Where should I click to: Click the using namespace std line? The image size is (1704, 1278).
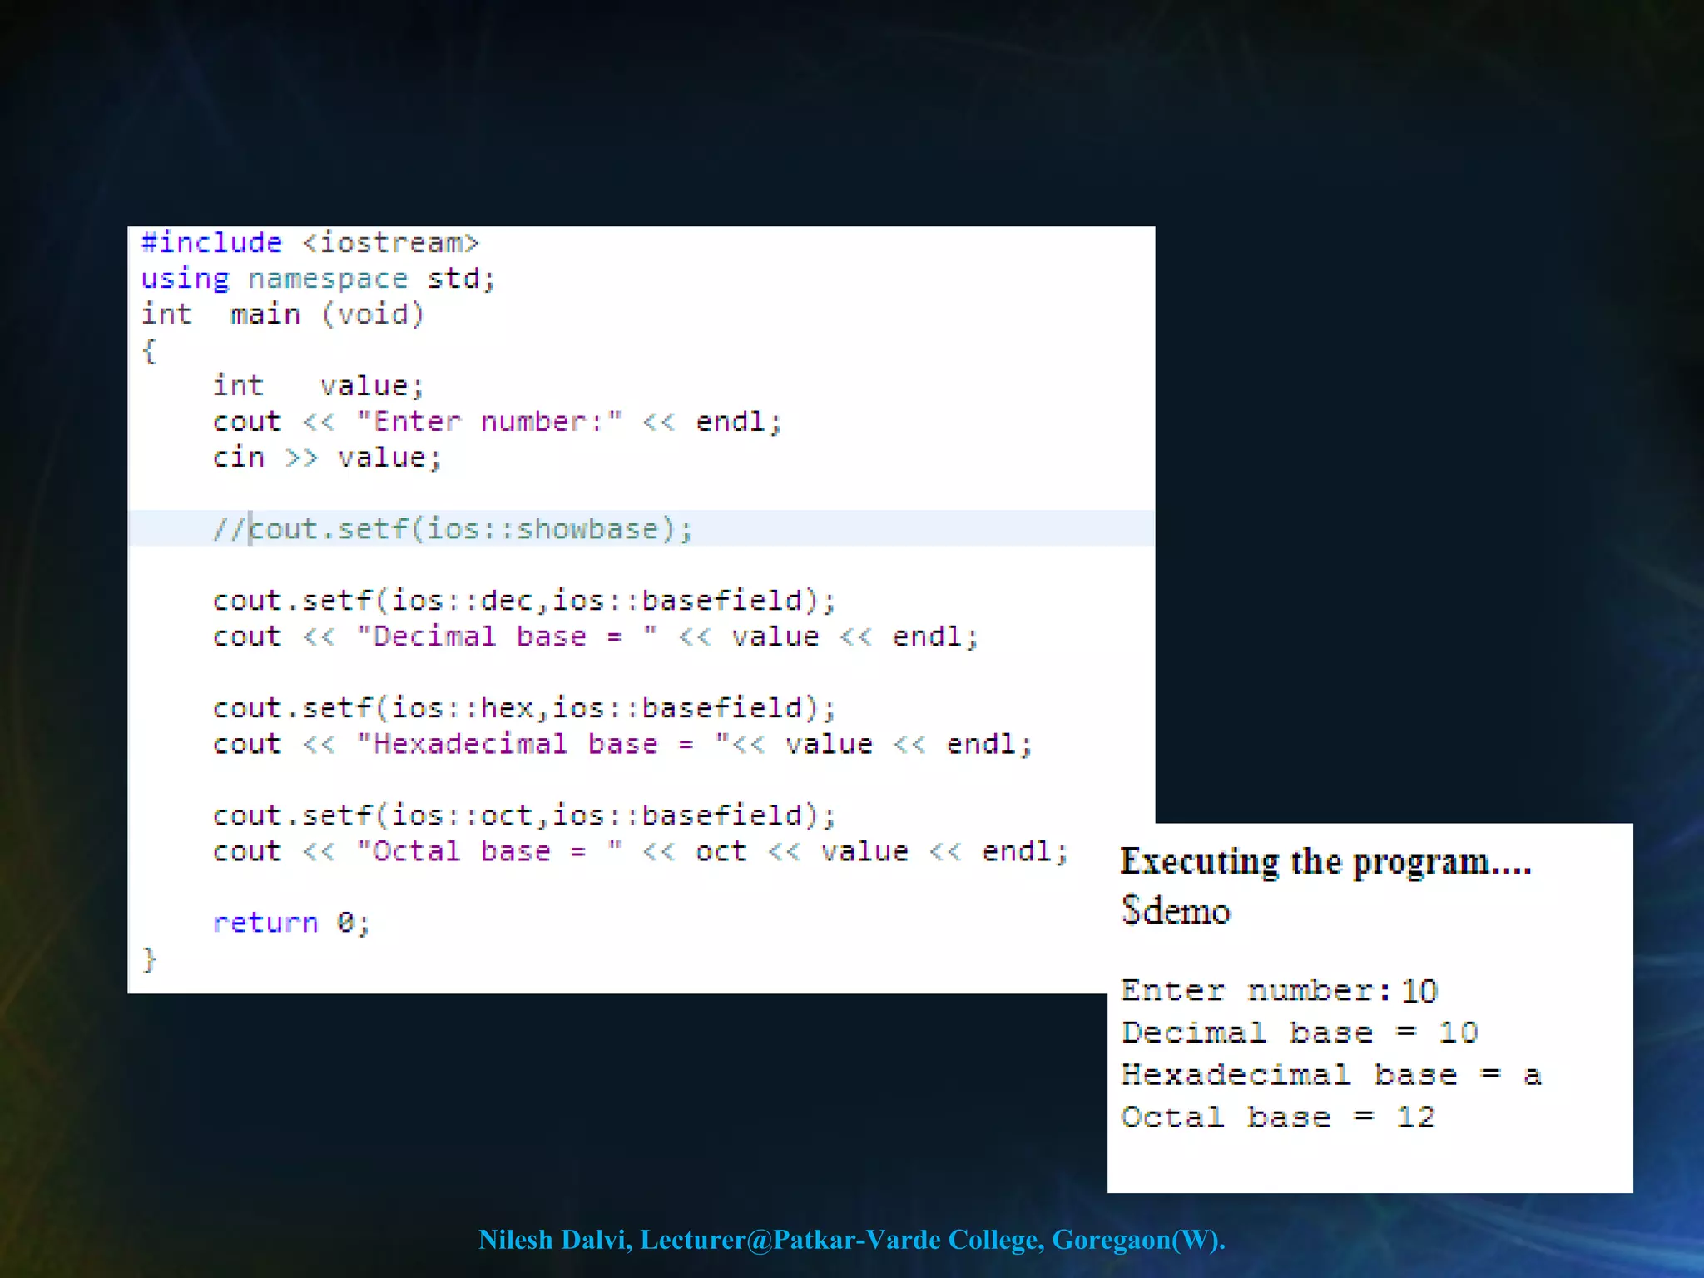[318, 278]
